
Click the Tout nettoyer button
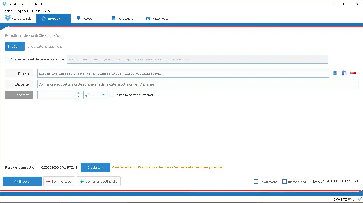[x=59, y=181]
